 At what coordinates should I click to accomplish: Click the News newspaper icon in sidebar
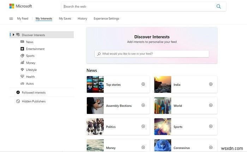point(22,42)
